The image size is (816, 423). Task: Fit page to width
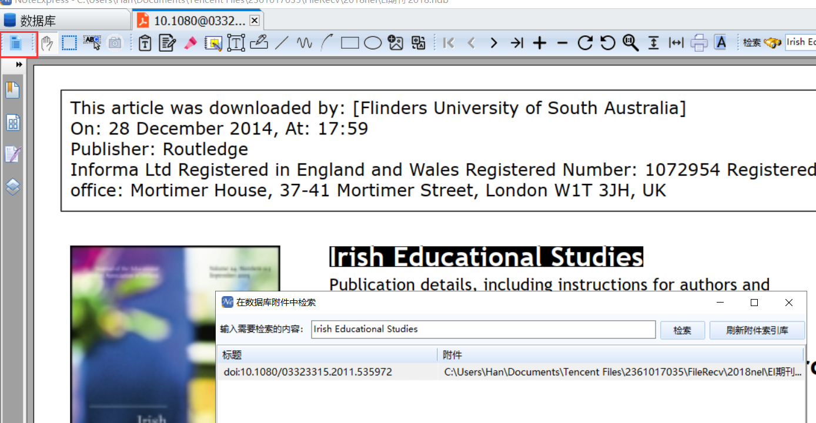pos(676,43)
